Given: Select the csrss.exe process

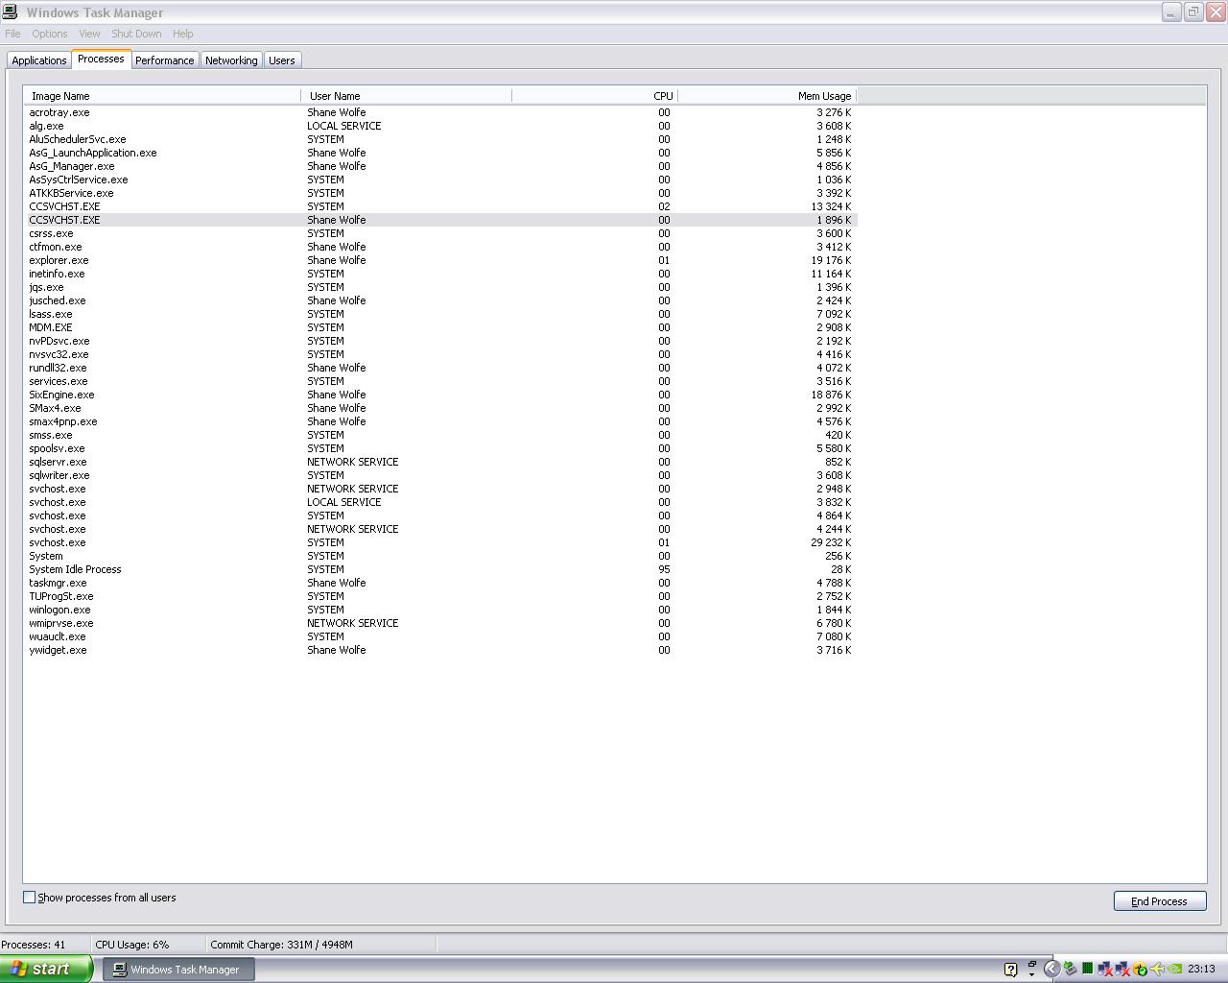Looking at the screenshot, I should tap(440, 233).
